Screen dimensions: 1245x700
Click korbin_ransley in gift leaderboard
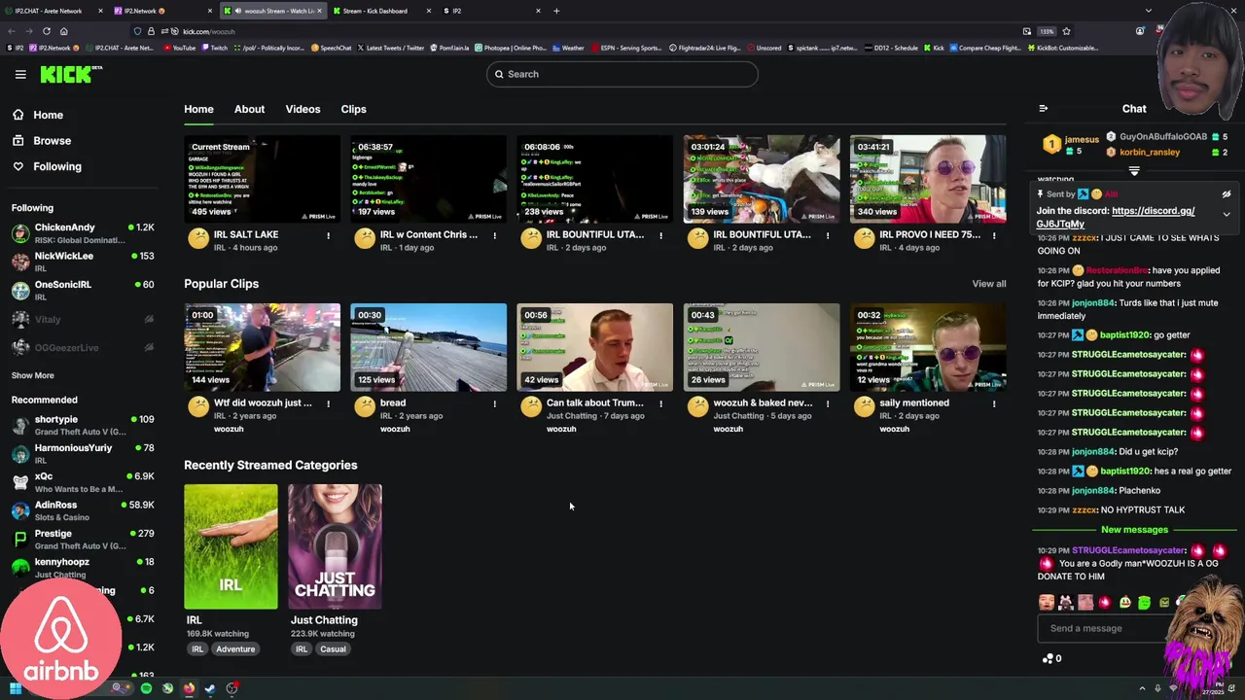click(x=1150, y=152)
